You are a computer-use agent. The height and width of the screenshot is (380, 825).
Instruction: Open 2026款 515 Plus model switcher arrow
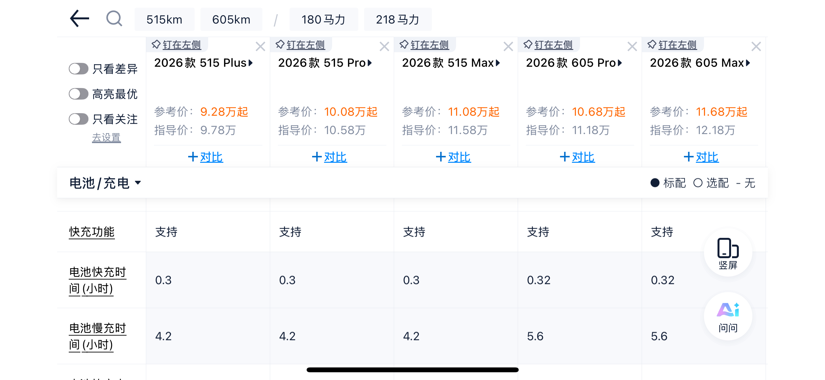pos(250,63)
